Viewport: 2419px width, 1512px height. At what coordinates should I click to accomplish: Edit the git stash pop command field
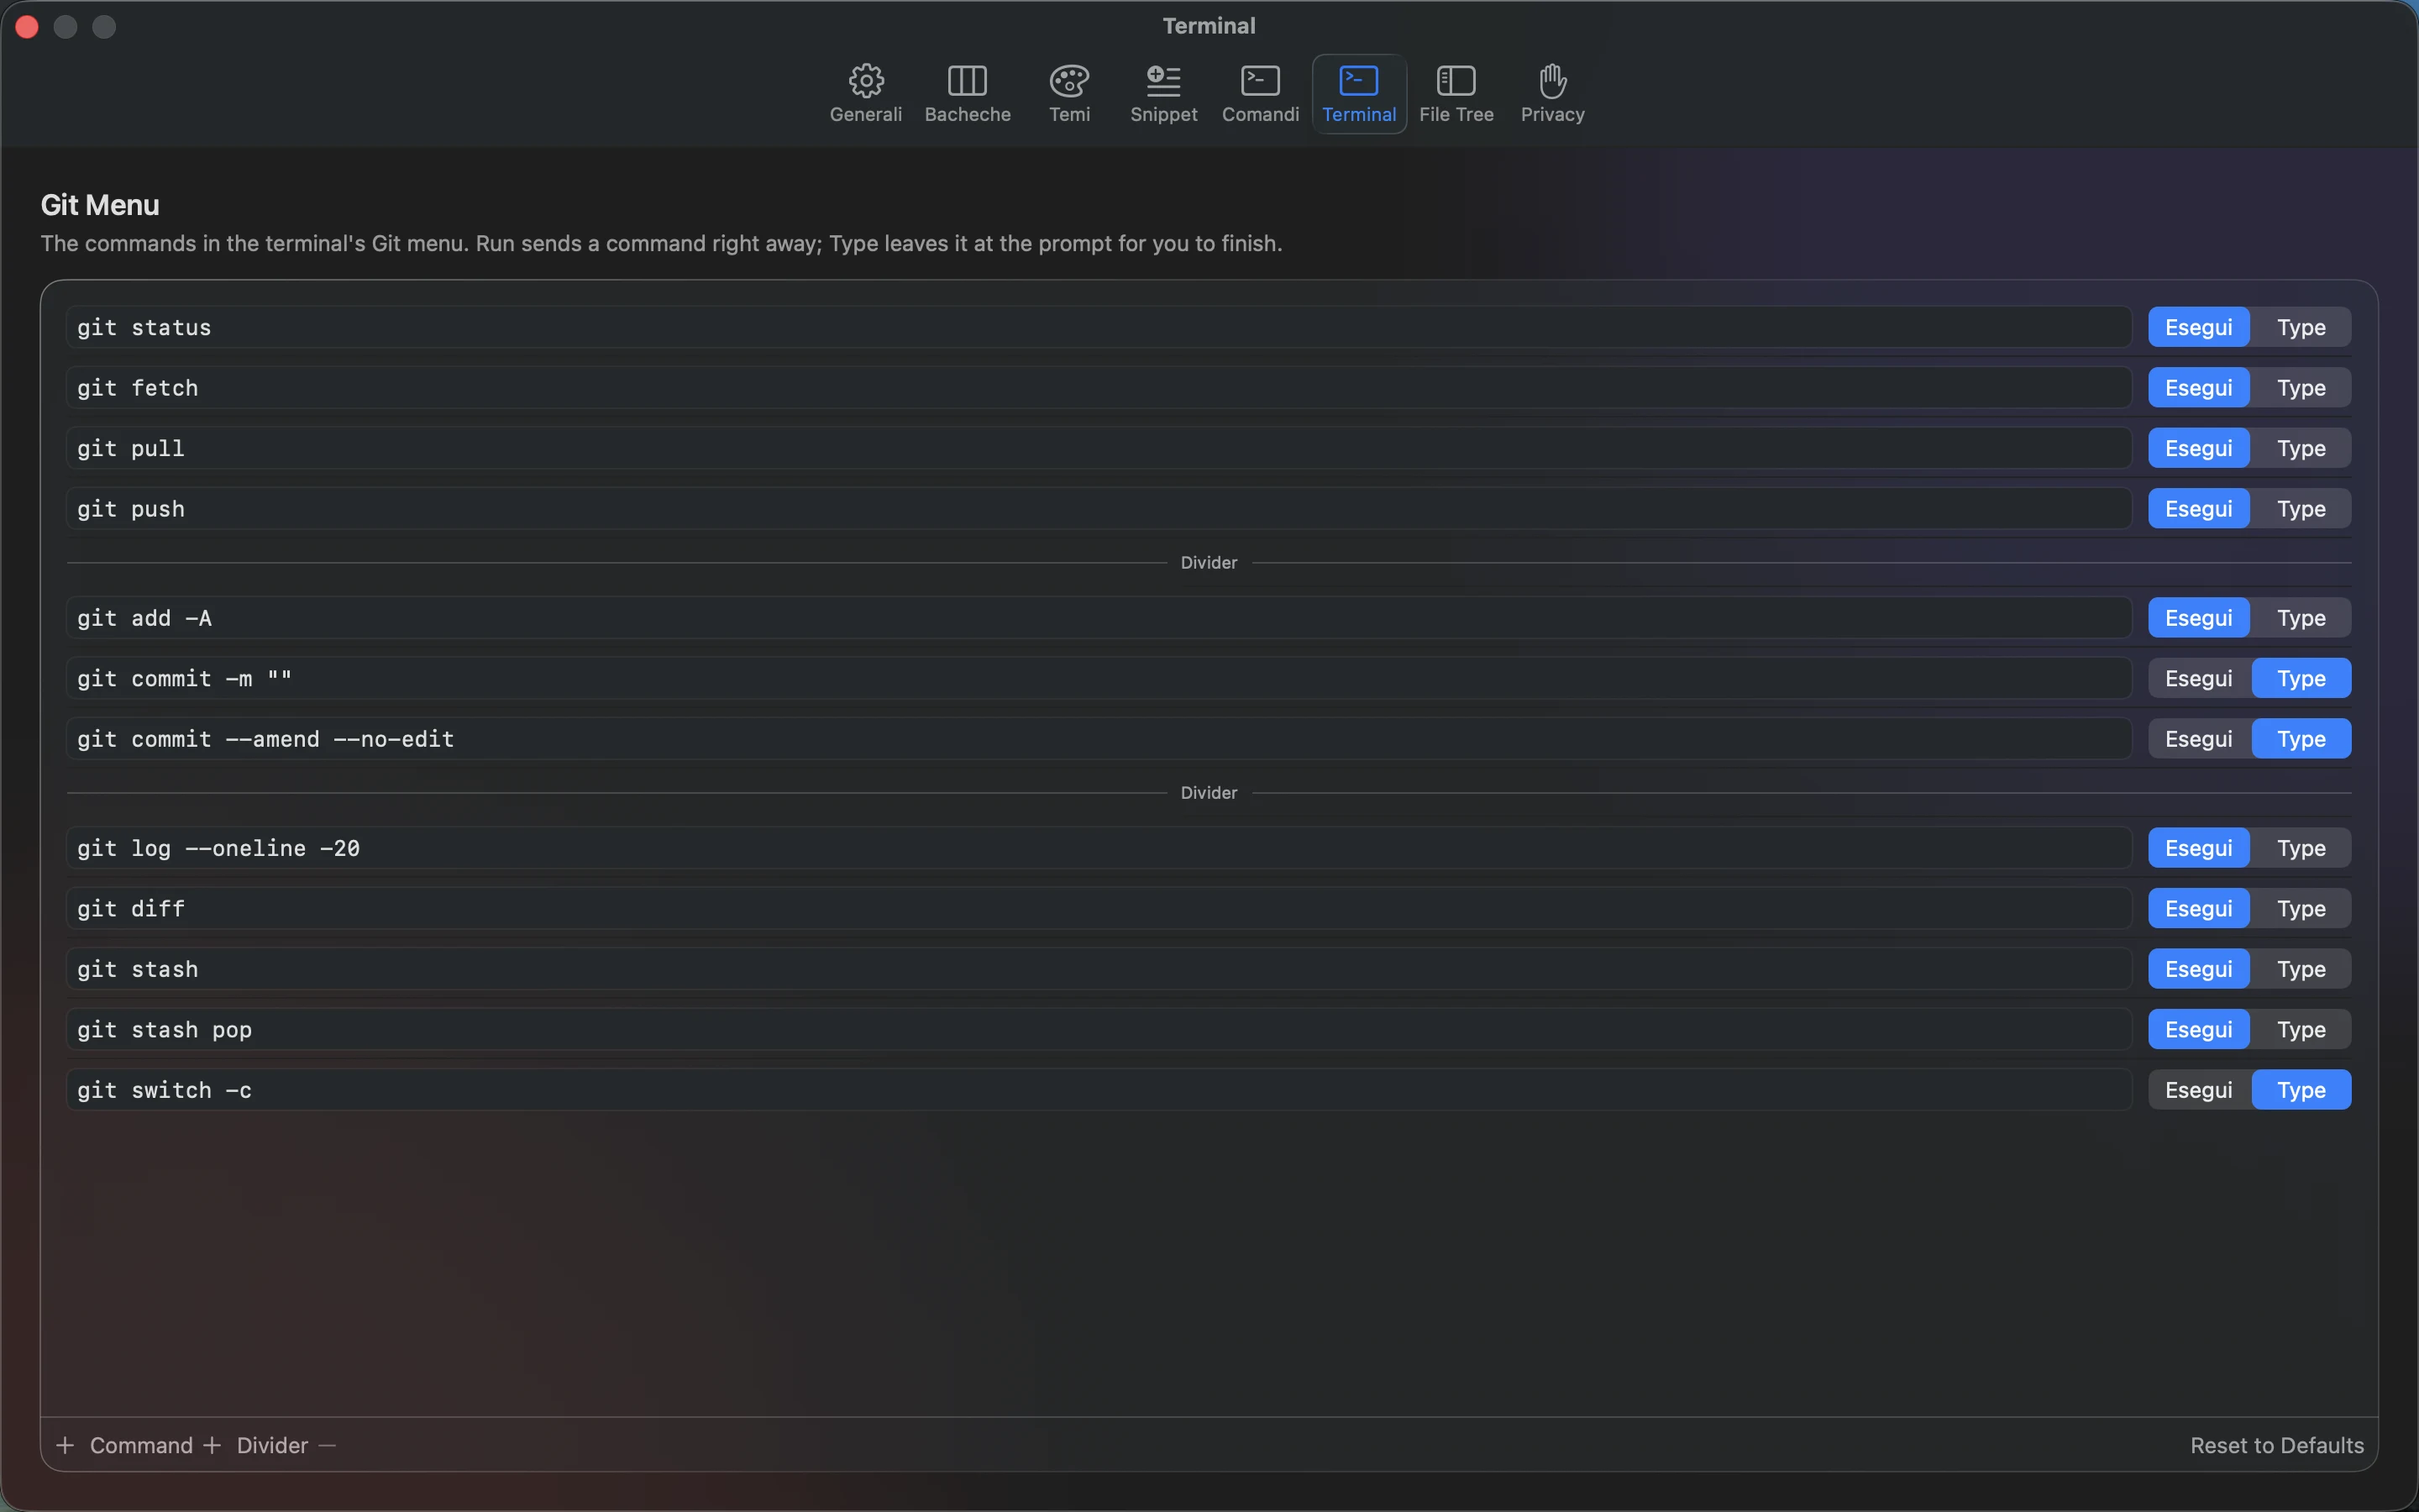click(x=1099, y=1029)
